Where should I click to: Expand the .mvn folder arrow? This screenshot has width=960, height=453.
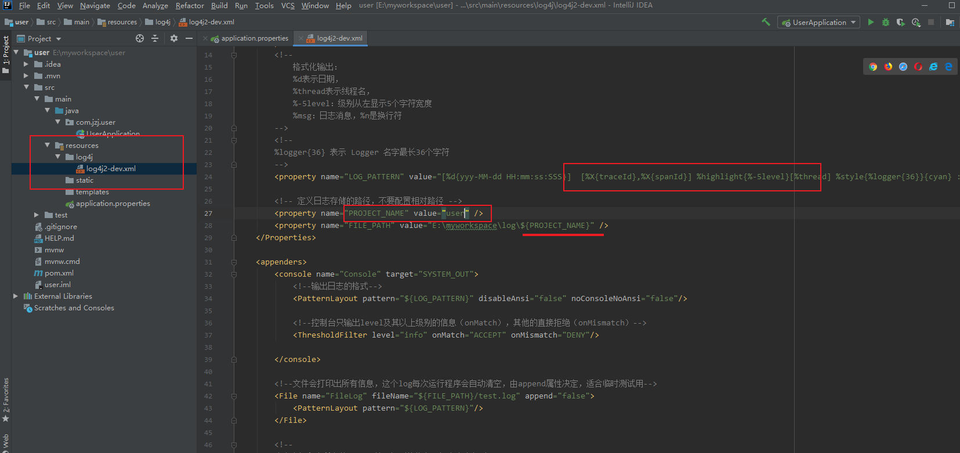[26, 75]
